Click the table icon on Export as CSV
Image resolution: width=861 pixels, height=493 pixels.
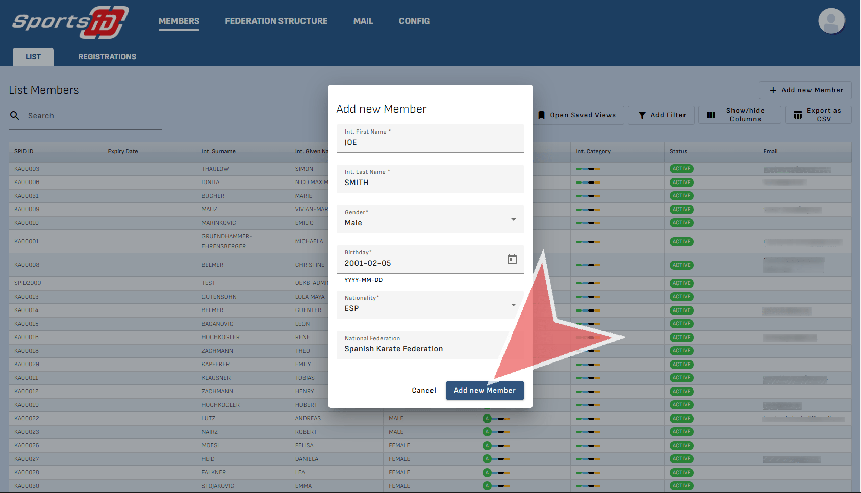point(798,115)
